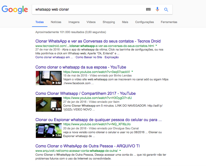Click the youtube.com/watch?v=H3OygO7r-dU URL text

point(97,98)
